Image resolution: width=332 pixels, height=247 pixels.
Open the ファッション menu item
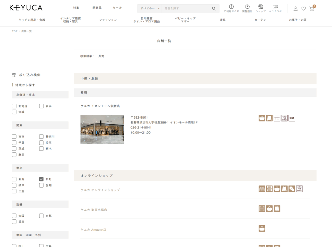tap(108, 19)
